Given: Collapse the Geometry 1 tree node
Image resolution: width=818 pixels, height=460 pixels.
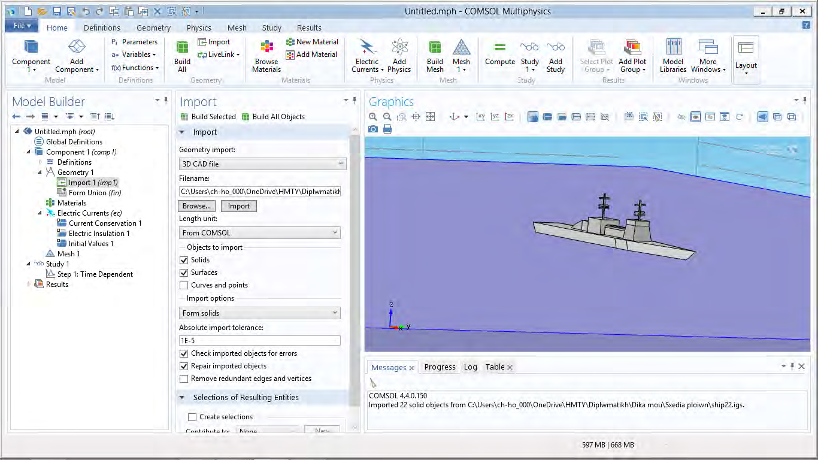Looking at the screenshot, I should tap(40, 172).
